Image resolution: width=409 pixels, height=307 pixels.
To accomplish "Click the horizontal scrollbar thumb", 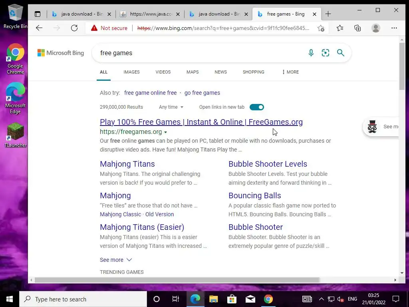I will point(177,280).
